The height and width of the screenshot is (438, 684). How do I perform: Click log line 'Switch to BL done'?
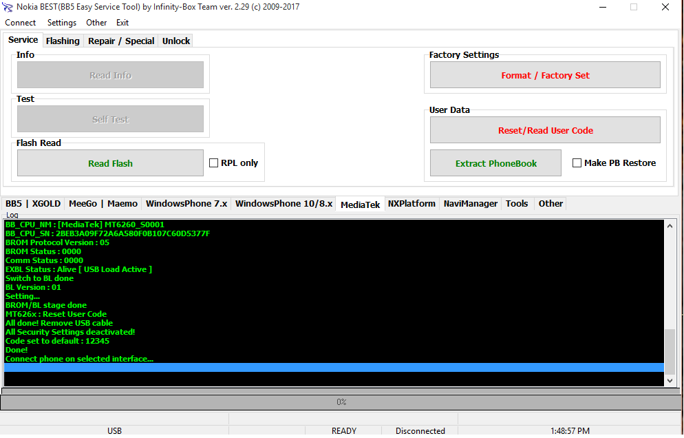click(x=39, y=278)
